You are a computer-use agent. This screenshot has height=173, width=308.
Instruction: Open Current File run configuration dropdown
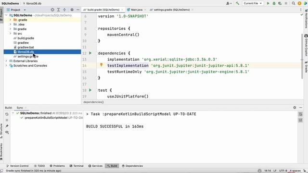click(x=253, y=3)
